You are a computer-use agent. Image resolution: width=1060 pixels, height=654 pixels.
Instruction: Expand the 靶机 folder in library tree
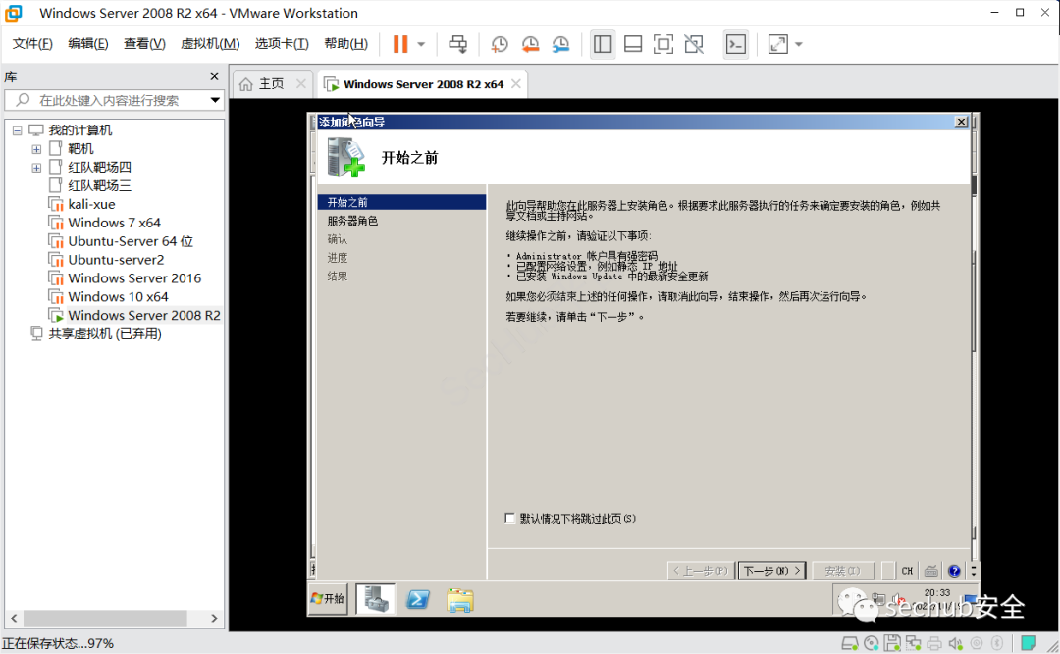(36, 149)
